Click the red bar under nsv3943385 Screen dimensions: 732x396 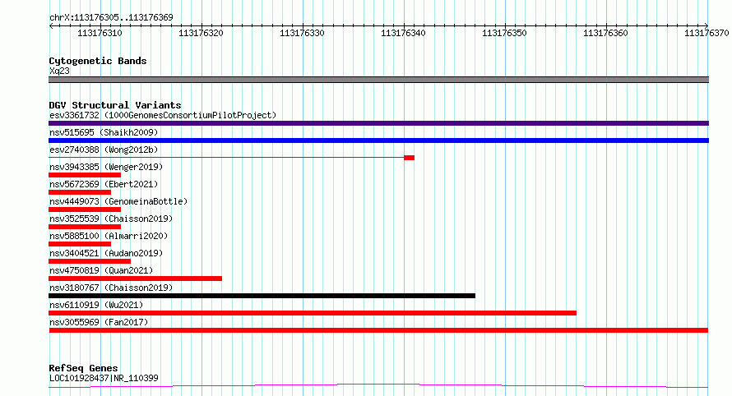pos(85,175)
